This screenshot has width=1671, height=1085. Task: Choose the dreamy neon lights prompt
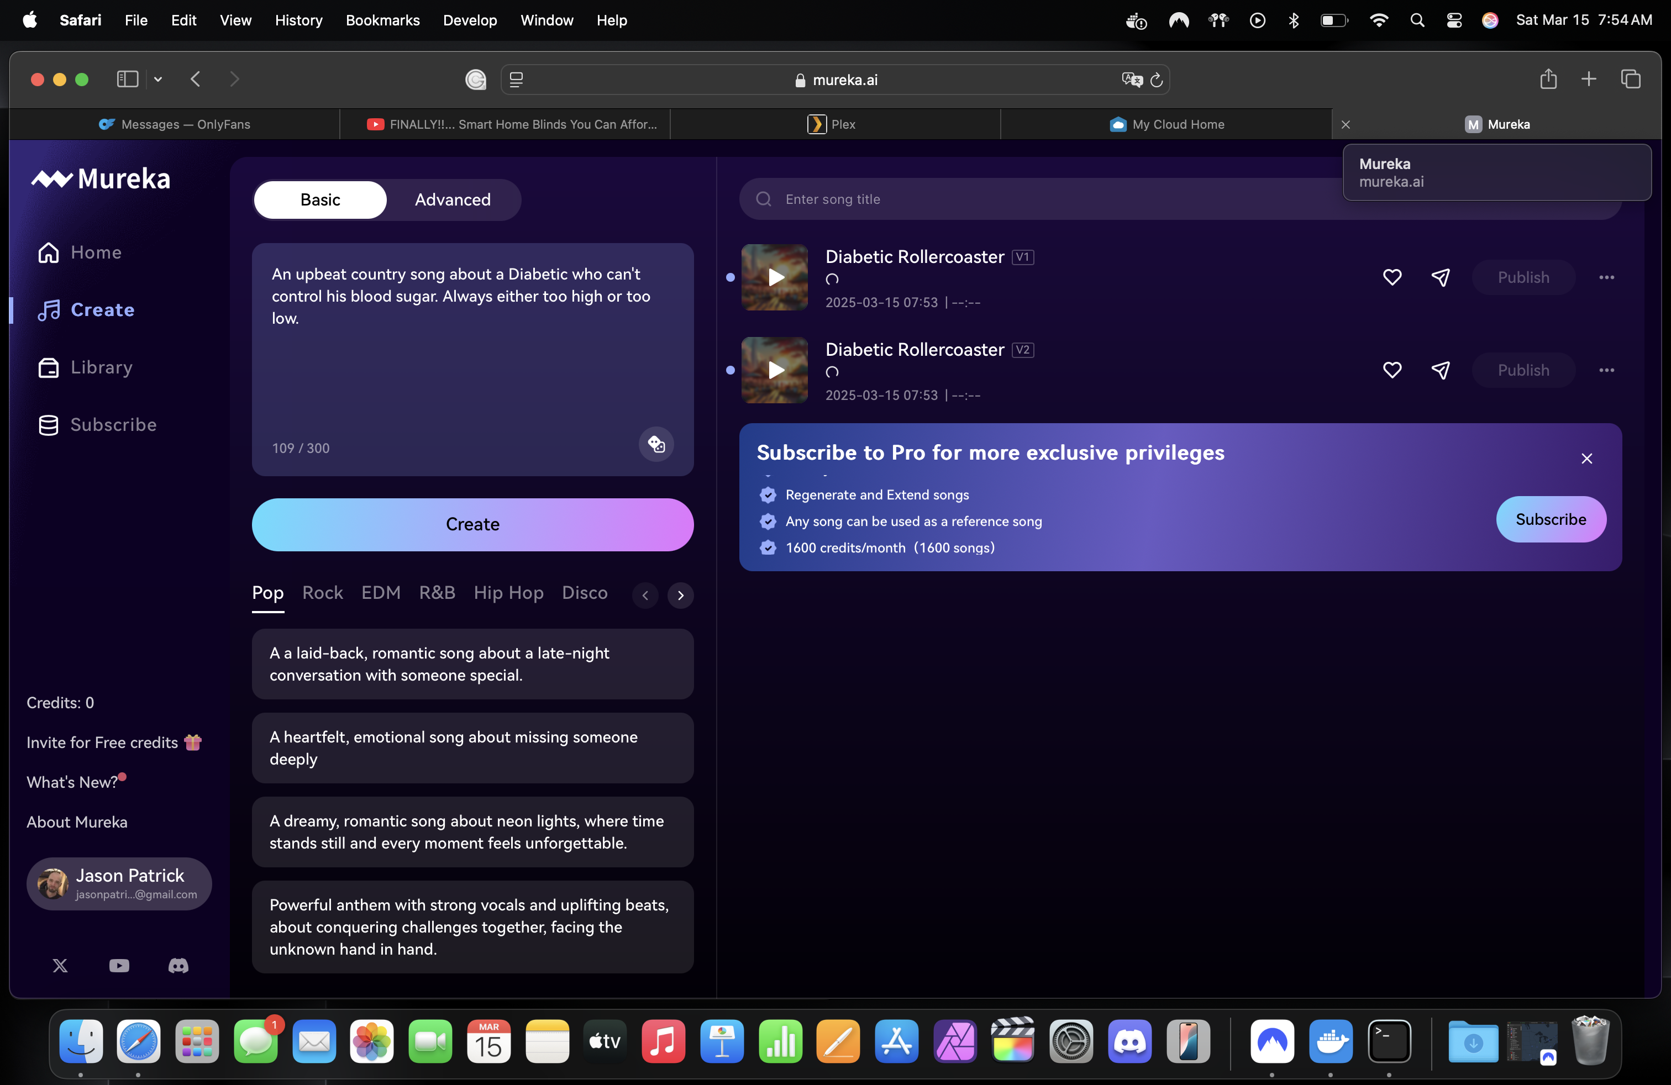[x=472, y=831]
